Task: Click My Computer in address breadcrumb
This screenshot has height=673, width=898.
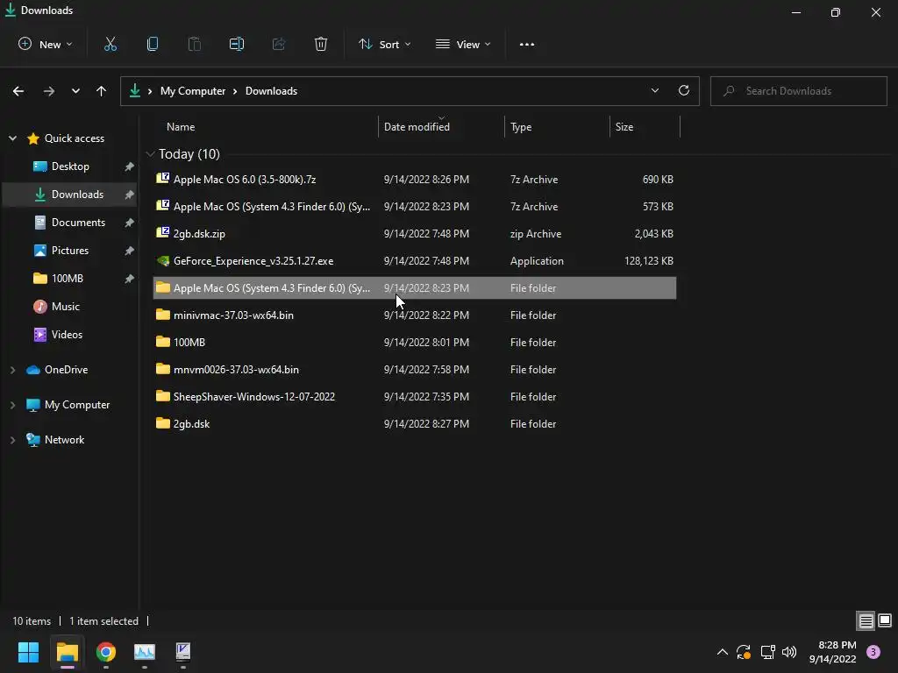Action: point(192,91)
